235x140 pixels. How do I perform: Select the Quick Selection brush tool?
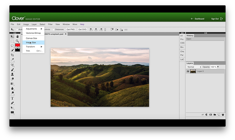click(x=12, y=50)
